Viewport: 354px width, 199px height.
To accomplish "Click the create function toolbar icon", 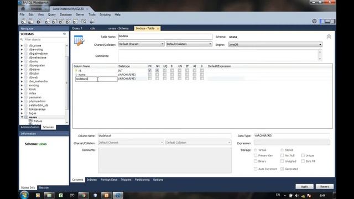I will click(75, 22).
